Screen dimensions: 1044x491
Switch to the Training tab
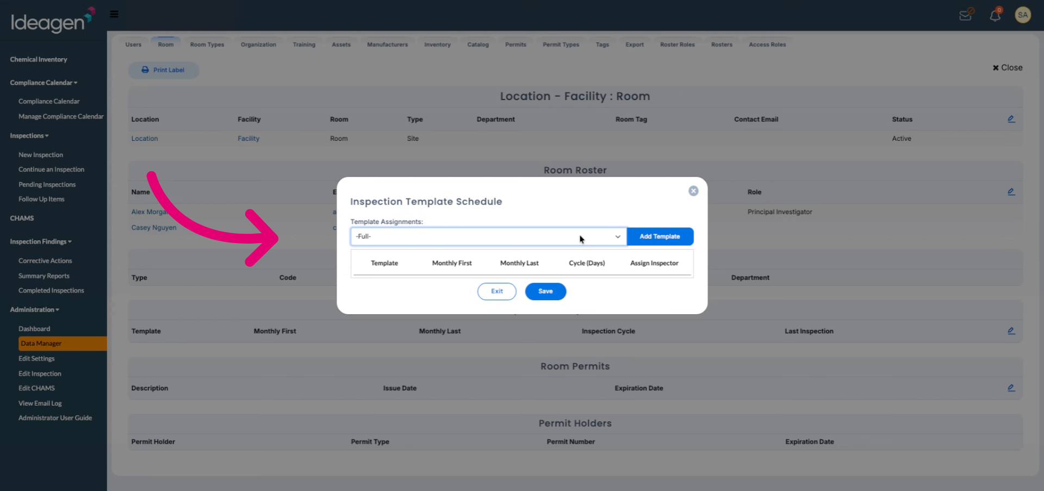point(304,45)
